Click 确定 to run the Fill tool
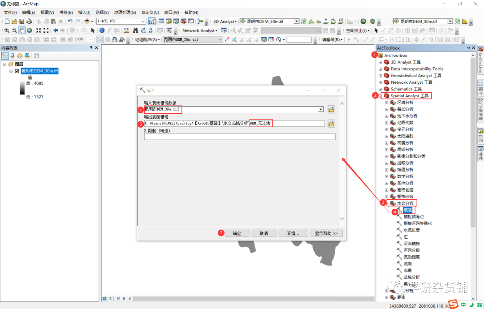The height and width of the screenshot is (309, 484). click(237, 233)
